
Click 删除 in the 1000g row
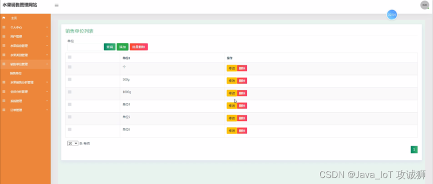[242, 93]
